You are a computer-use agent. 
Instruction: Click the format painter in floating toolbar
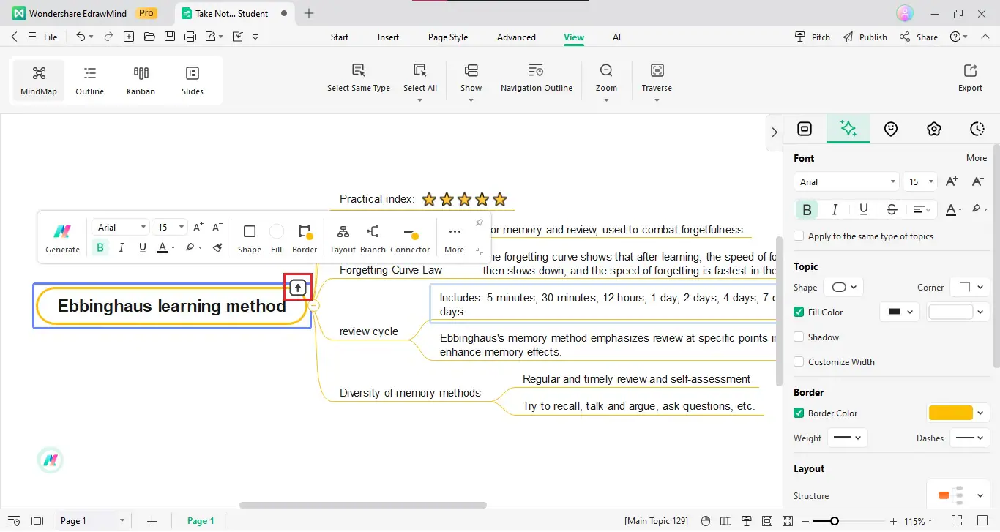pyautogui.click(x=217, y=248)
